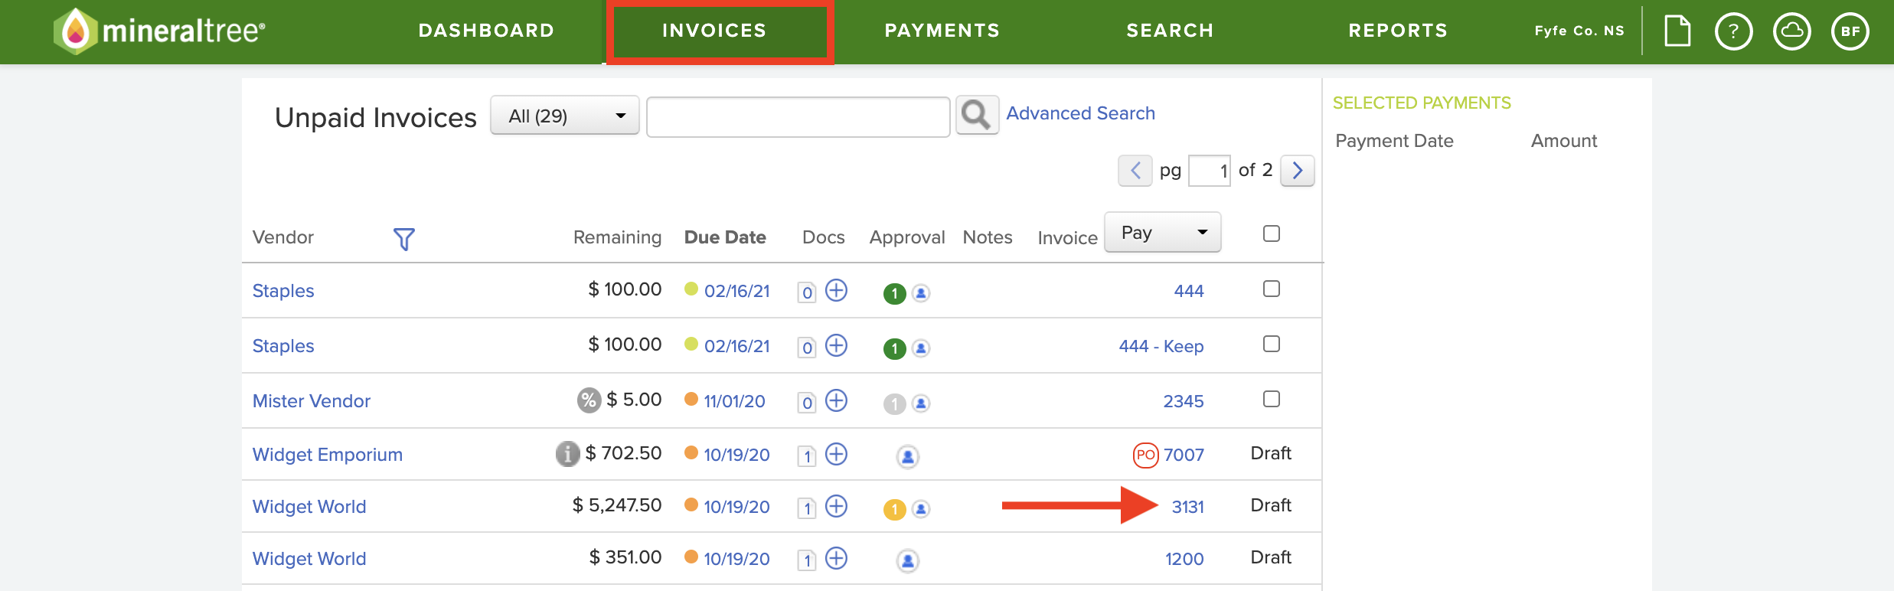Open invoice number 3131
This screenshot has width=1894, height=591.
[x=1187, y=507]
